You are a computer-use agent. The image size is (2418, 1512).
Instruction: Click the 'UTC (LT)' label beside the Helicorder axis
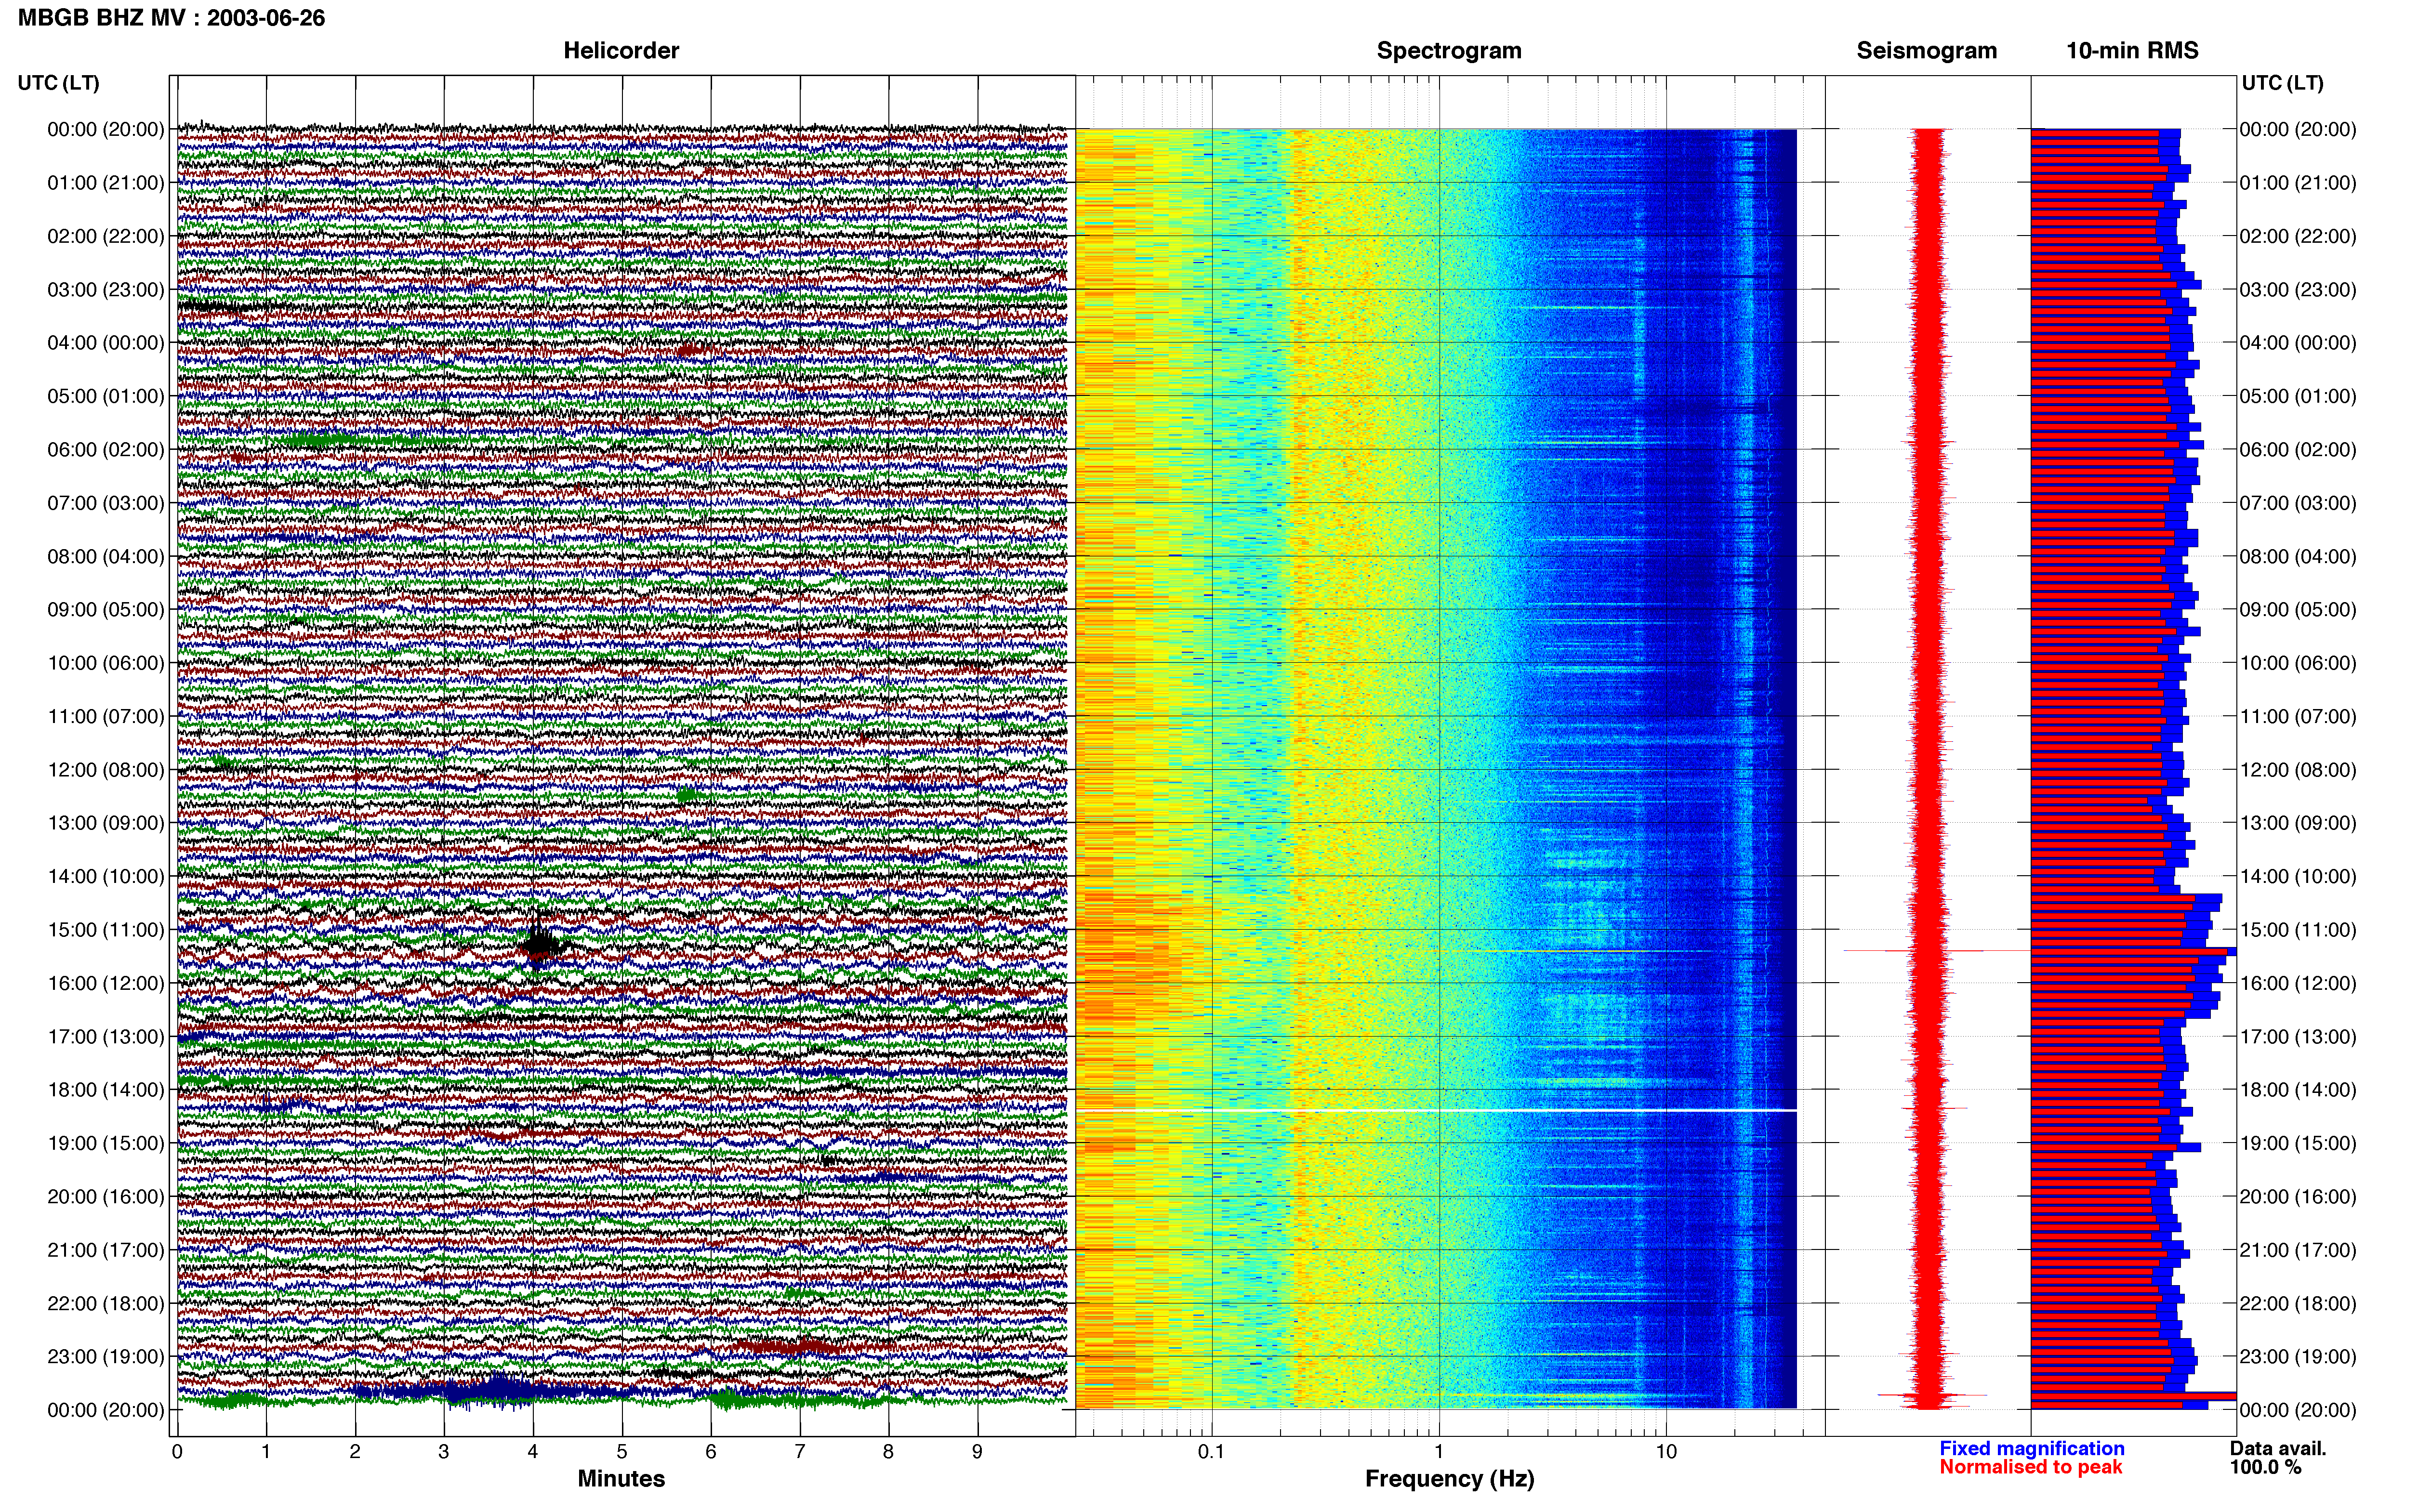pos(58,83)
